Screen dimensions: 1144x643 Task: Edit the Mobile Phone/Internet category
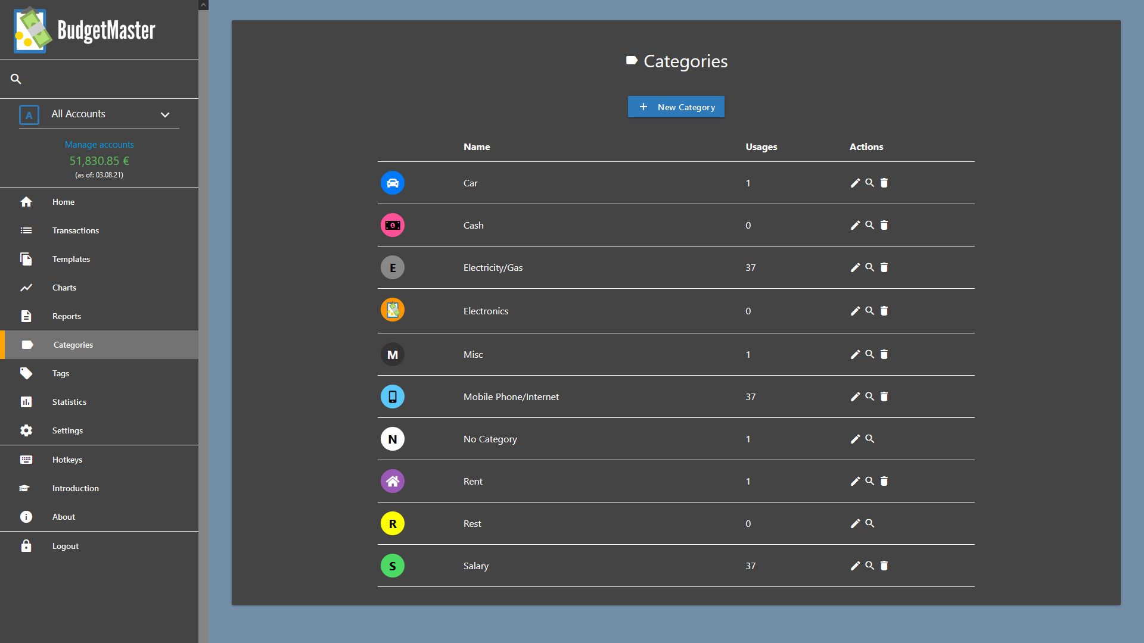pos(855,397)
